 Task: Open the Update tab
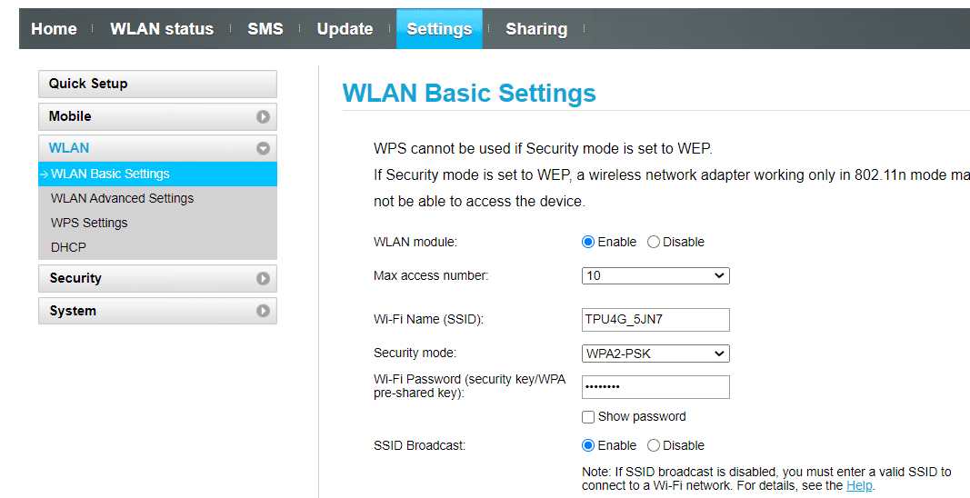pyautogui.click(x=345, y=29)
